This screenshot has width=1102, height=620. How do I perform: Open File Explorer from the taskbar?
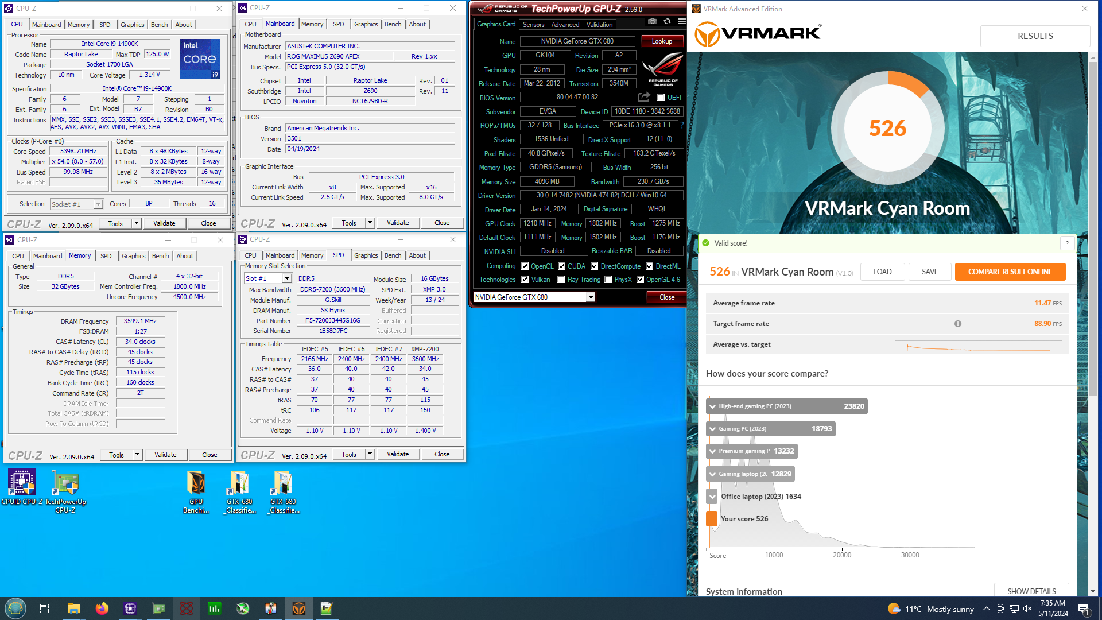click(73, 609)
